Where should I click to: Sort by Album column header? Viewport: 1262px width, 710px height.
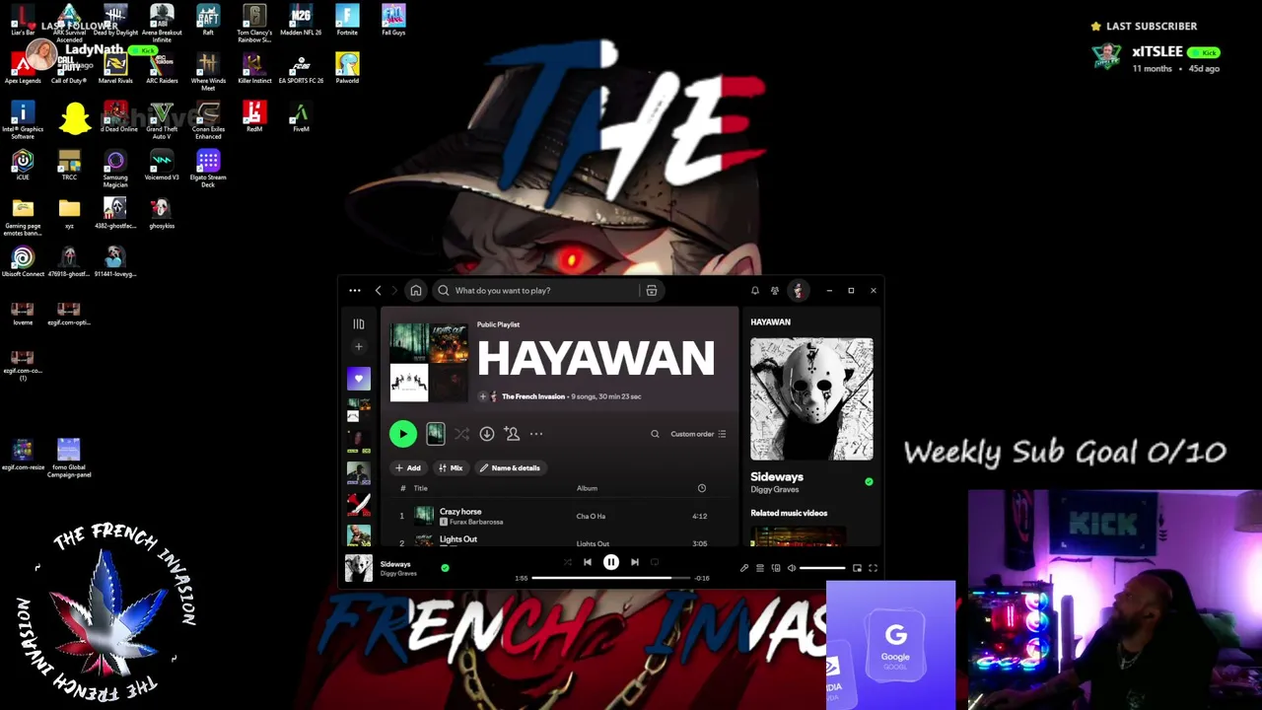click(x=587, y=488)
